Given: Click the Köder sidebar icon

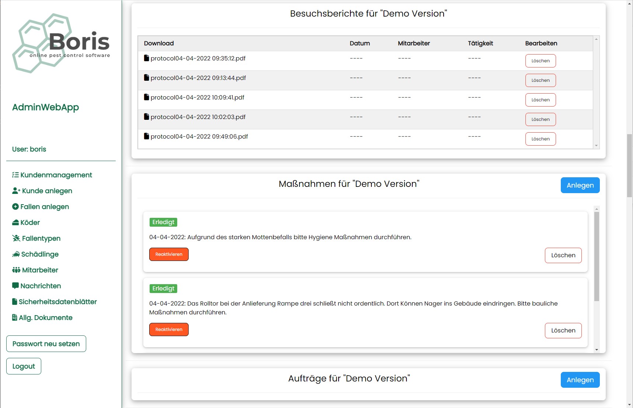Looking at the screenshot, I should tap(15, 223).
